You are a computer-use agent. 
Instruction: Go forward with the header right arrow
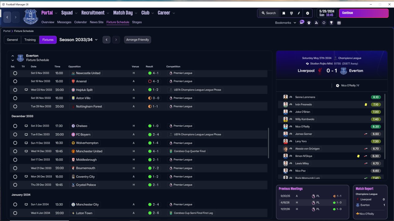pos(15,17)
